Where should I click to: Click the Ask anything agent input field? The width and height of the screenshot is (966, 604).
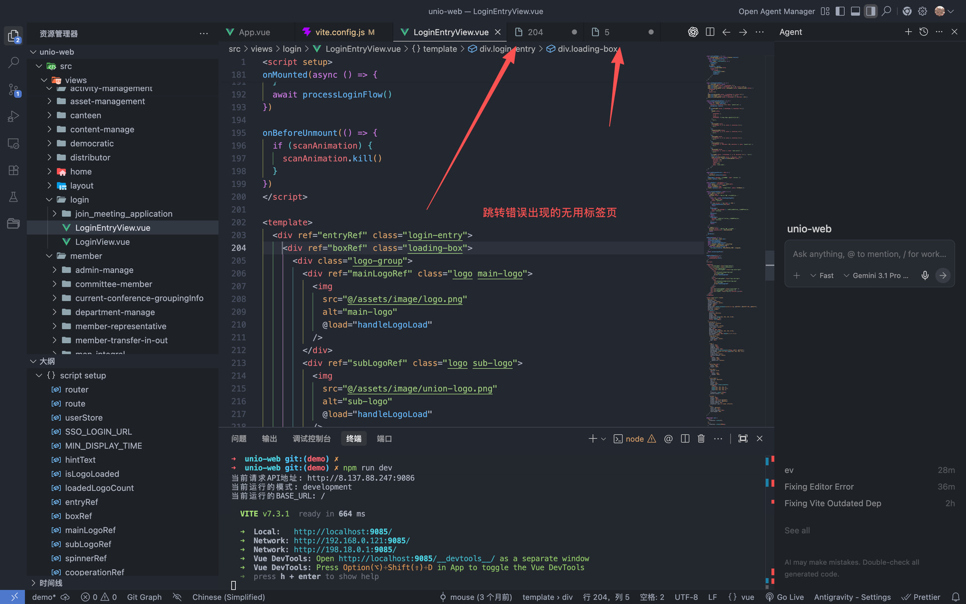pyautogui.click(x=869, y=254)
